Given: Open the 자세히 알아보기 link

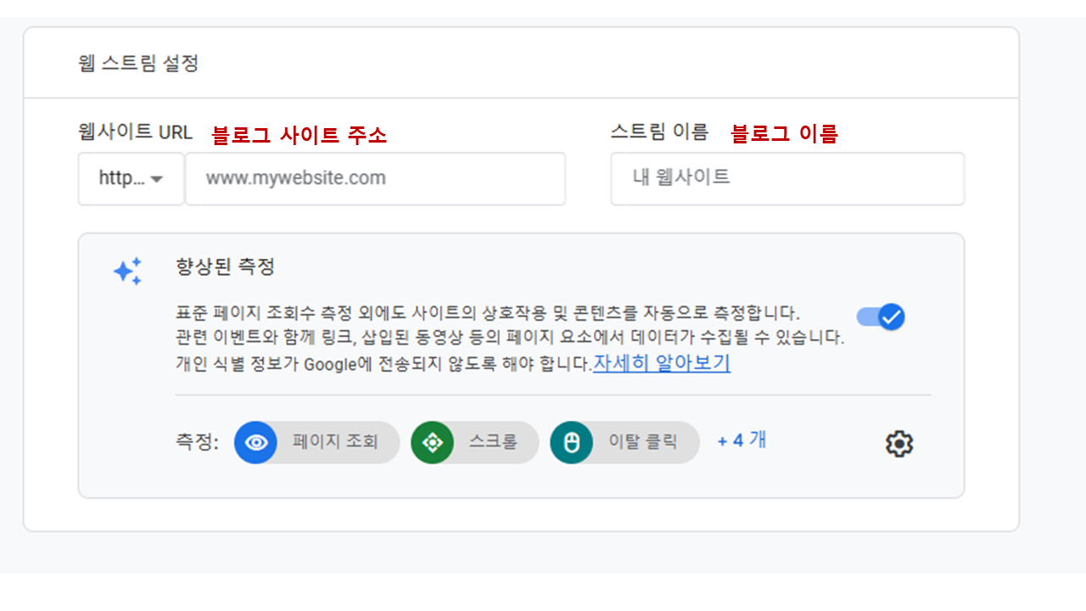Looking at the screenshot, I should [x=662, y=363].
